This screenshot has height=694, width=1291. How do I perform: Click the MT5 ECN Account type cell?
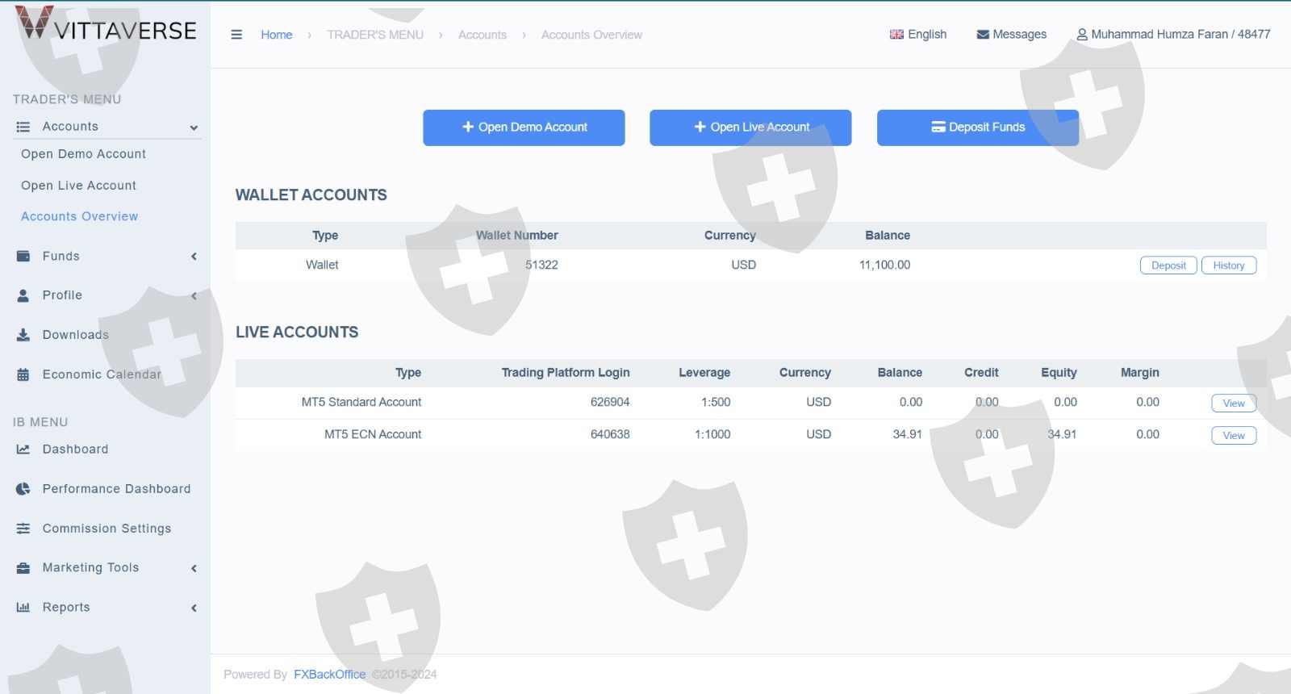pos(373,434)
